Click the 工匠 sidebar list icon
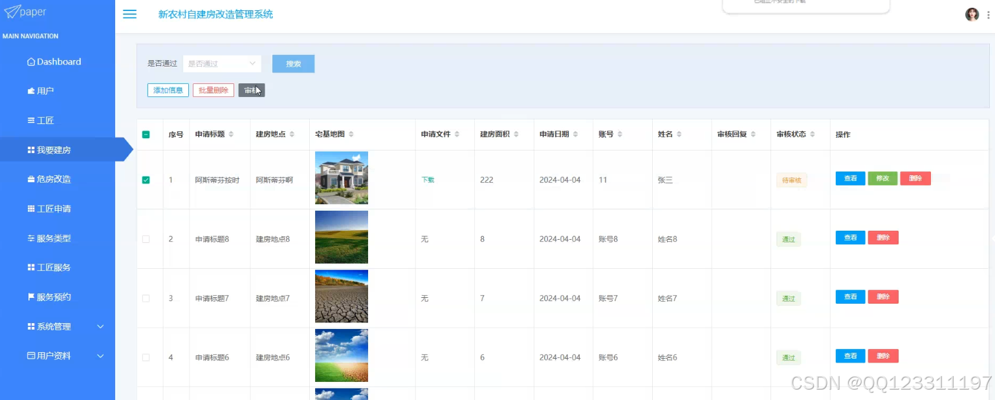The height and width of the screenshot is (400, 995). (x=31, y=120)
